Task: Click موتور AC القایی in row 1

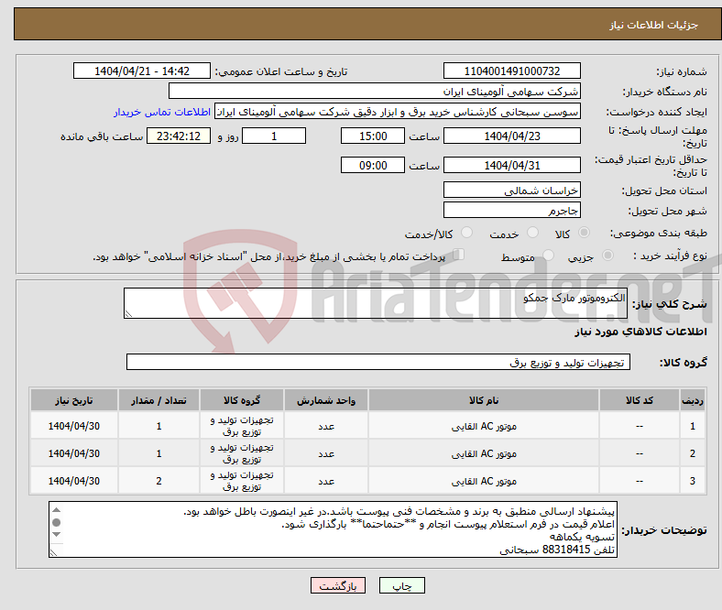Action: pyautogui.click(x=484, y=426)
